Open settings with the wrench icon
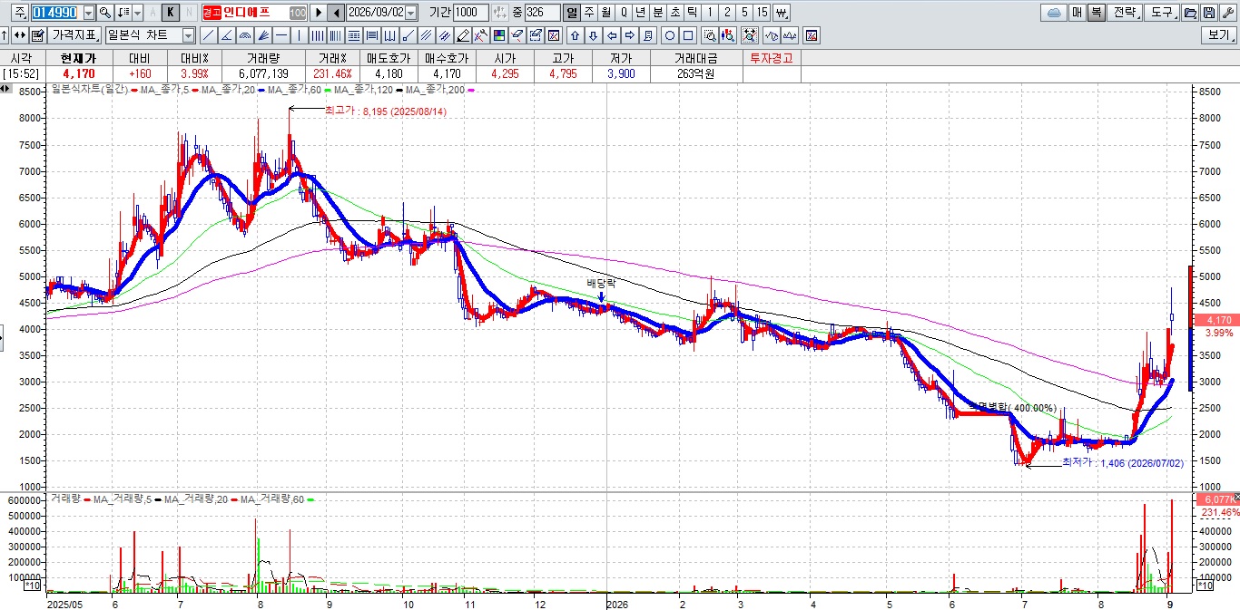The height and width of the screenshot is (610, 1240). [x=1227, y=13]
